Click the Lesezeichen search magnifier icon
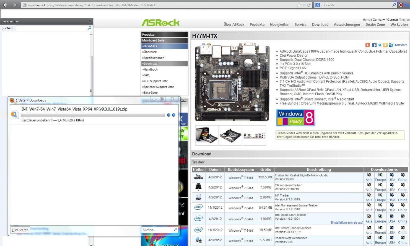Screen dimensions: 410x246 coord(89,28)
